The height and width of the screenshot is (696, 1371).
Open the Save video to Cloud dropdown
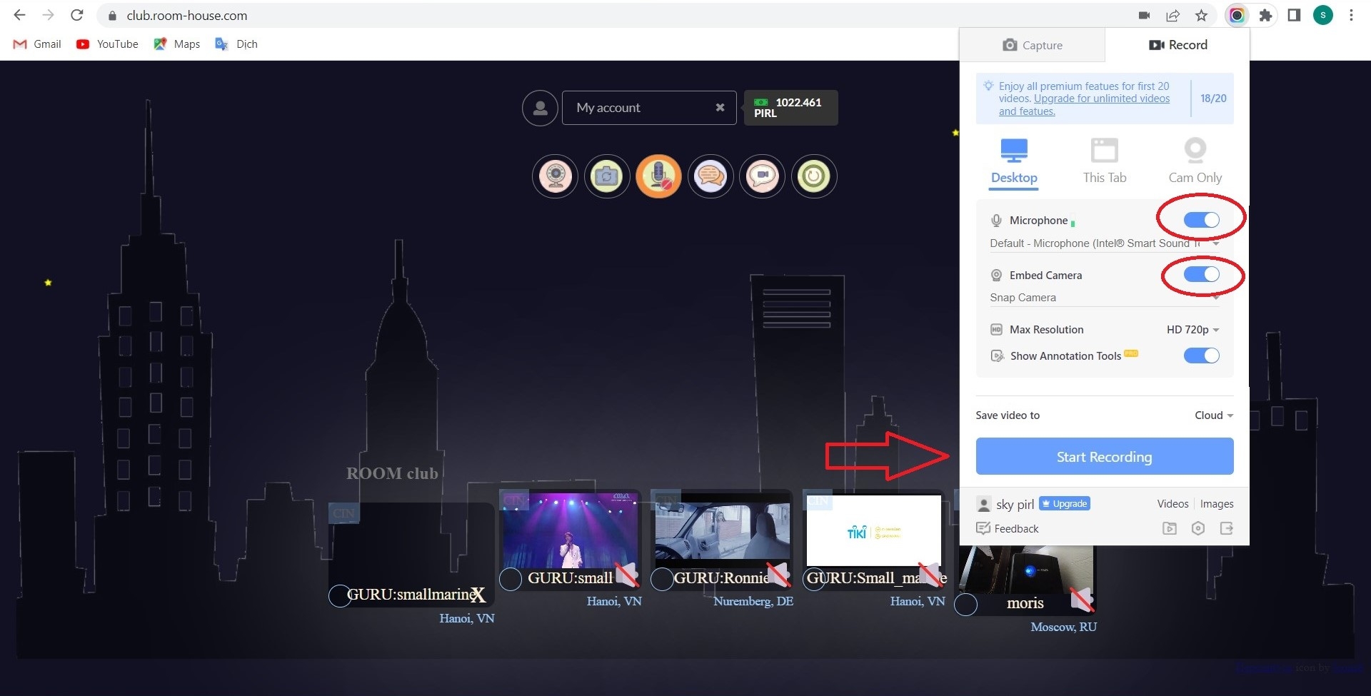[1214, 415]
